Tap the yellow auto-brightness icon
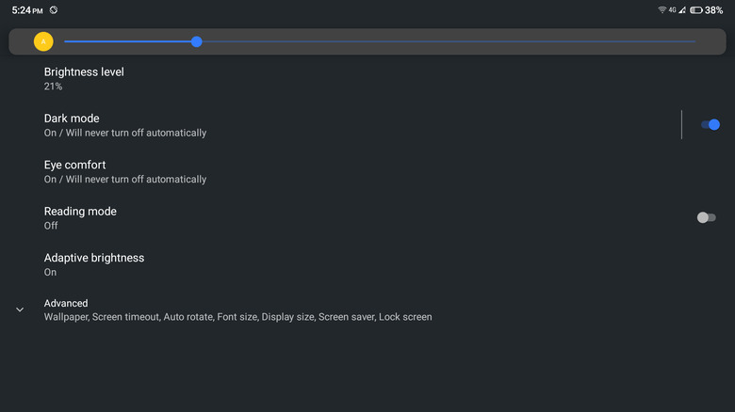Image resolution: width=735 pixels, height=412 pixels. click(43, 41)
